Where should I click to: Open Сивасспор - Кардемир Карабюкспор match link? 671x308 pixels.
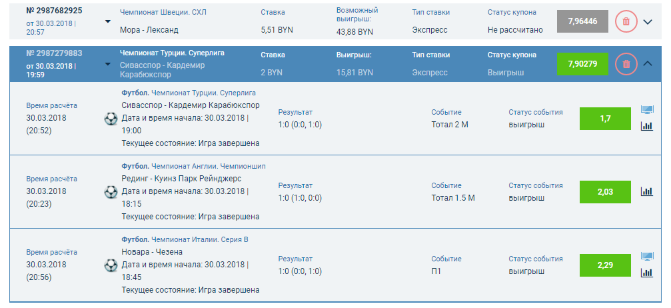coord(191,105)
